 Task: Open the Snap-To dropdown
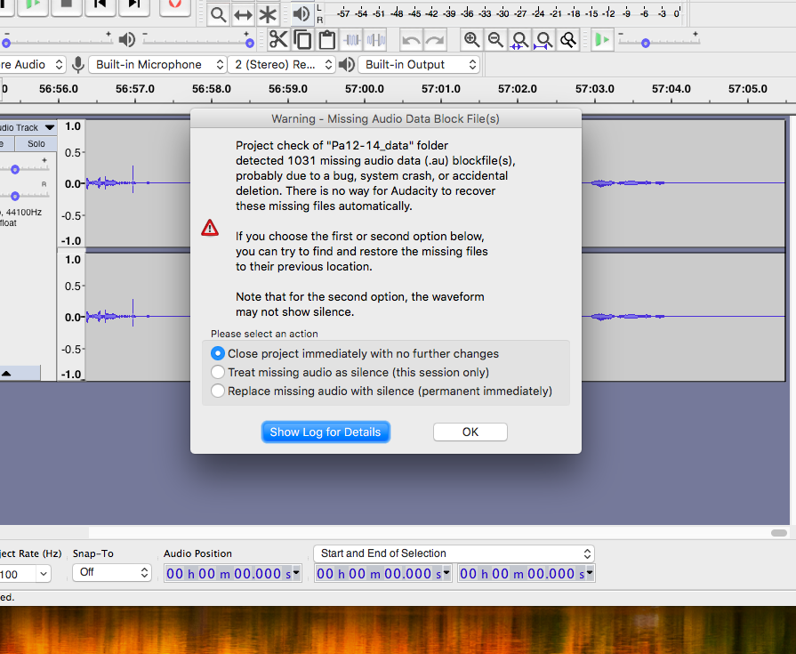click(x=111, y=573)
